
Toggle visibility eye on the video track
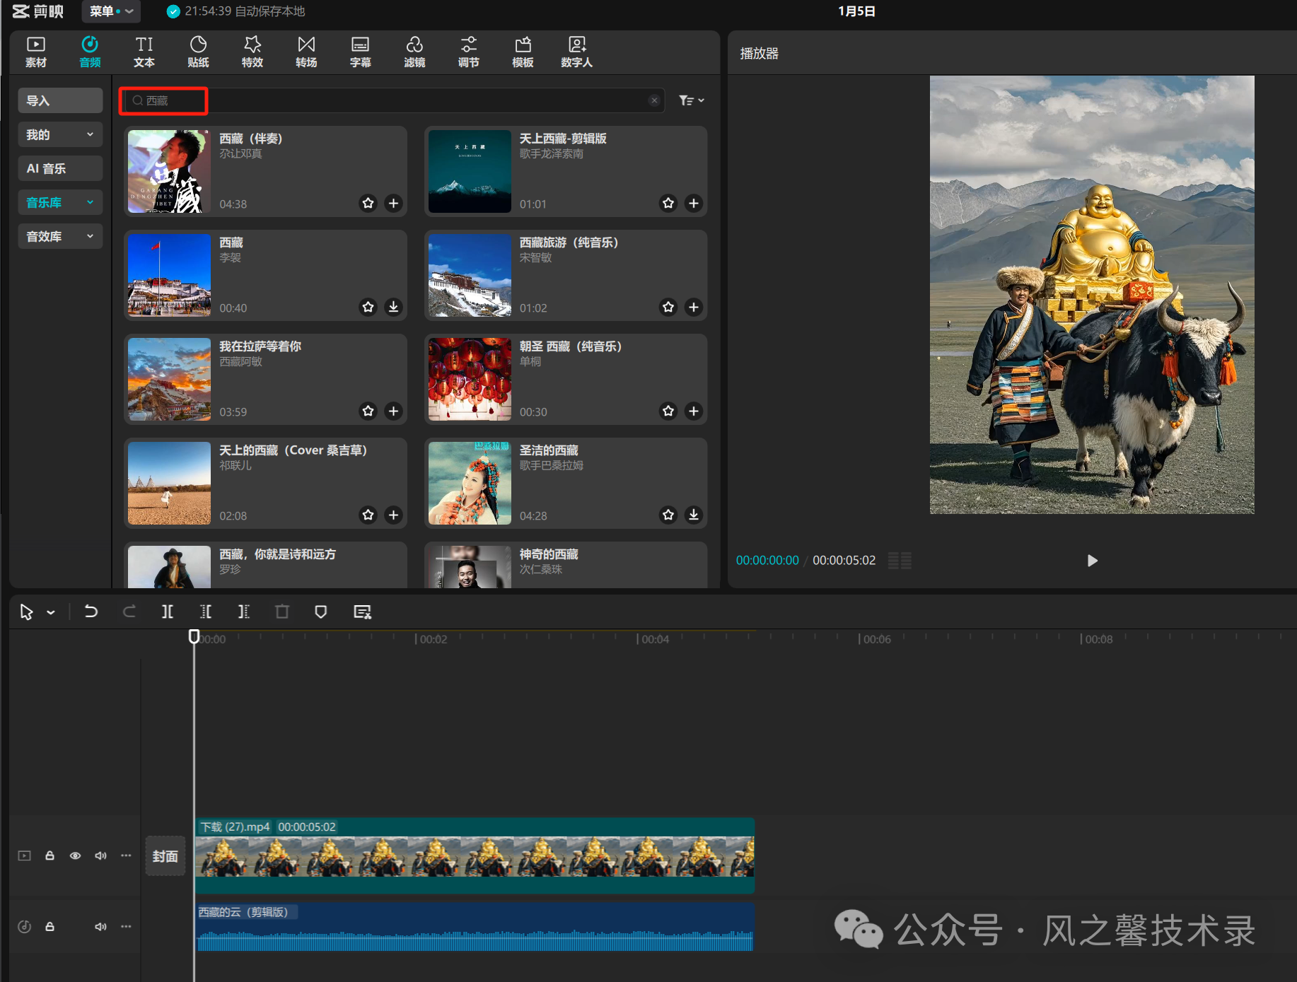[x=75, y=855]
